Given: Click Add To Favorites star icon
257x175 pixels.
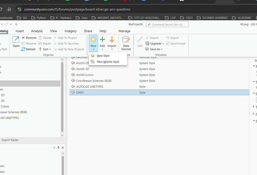Looking at the screenshot, I should [55, 43].
